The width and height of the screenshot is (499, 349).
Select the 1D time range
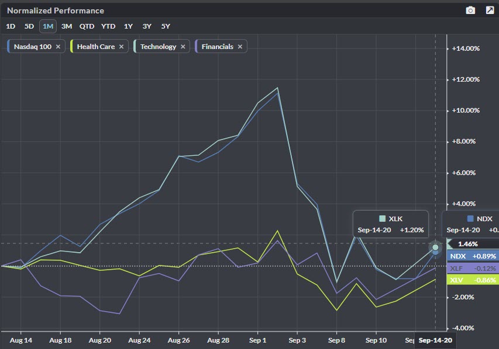[x=11, y=26]
